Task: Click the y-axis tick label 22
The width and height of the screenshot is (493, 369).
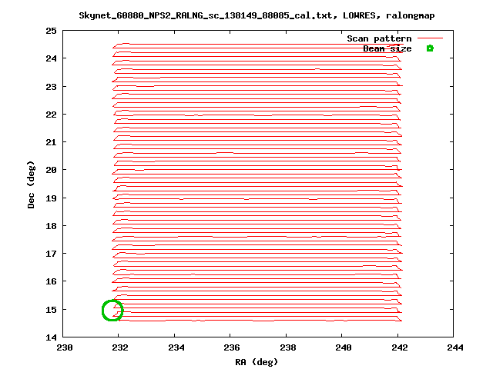Action: [x=52, y=115]
